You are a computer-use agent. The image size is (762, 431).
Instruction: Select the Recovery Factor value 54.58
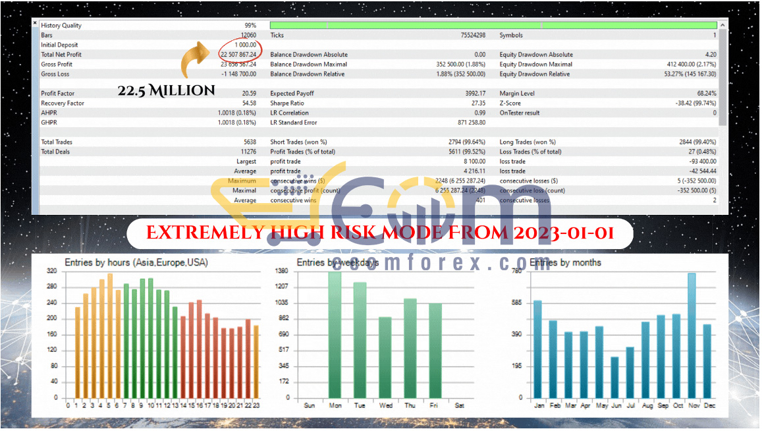pyautogui.click(x=250, y=103)
